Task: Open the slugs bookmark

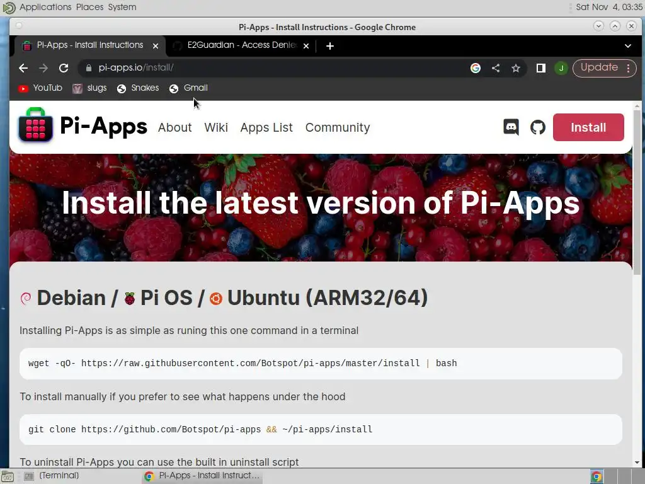Action: coord(89,88)
